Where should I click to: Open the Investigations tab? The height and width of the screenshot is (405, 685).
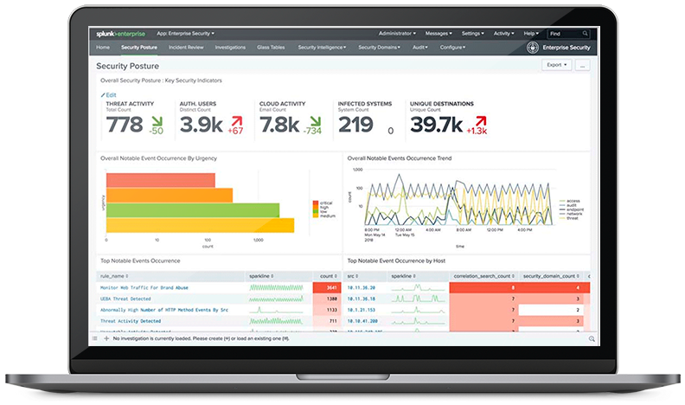[x=230, y=48]
